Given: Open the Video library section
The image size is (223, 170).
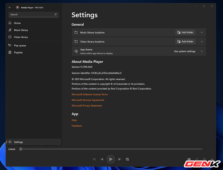Looking at the screenshot, I should coord(33,37).
